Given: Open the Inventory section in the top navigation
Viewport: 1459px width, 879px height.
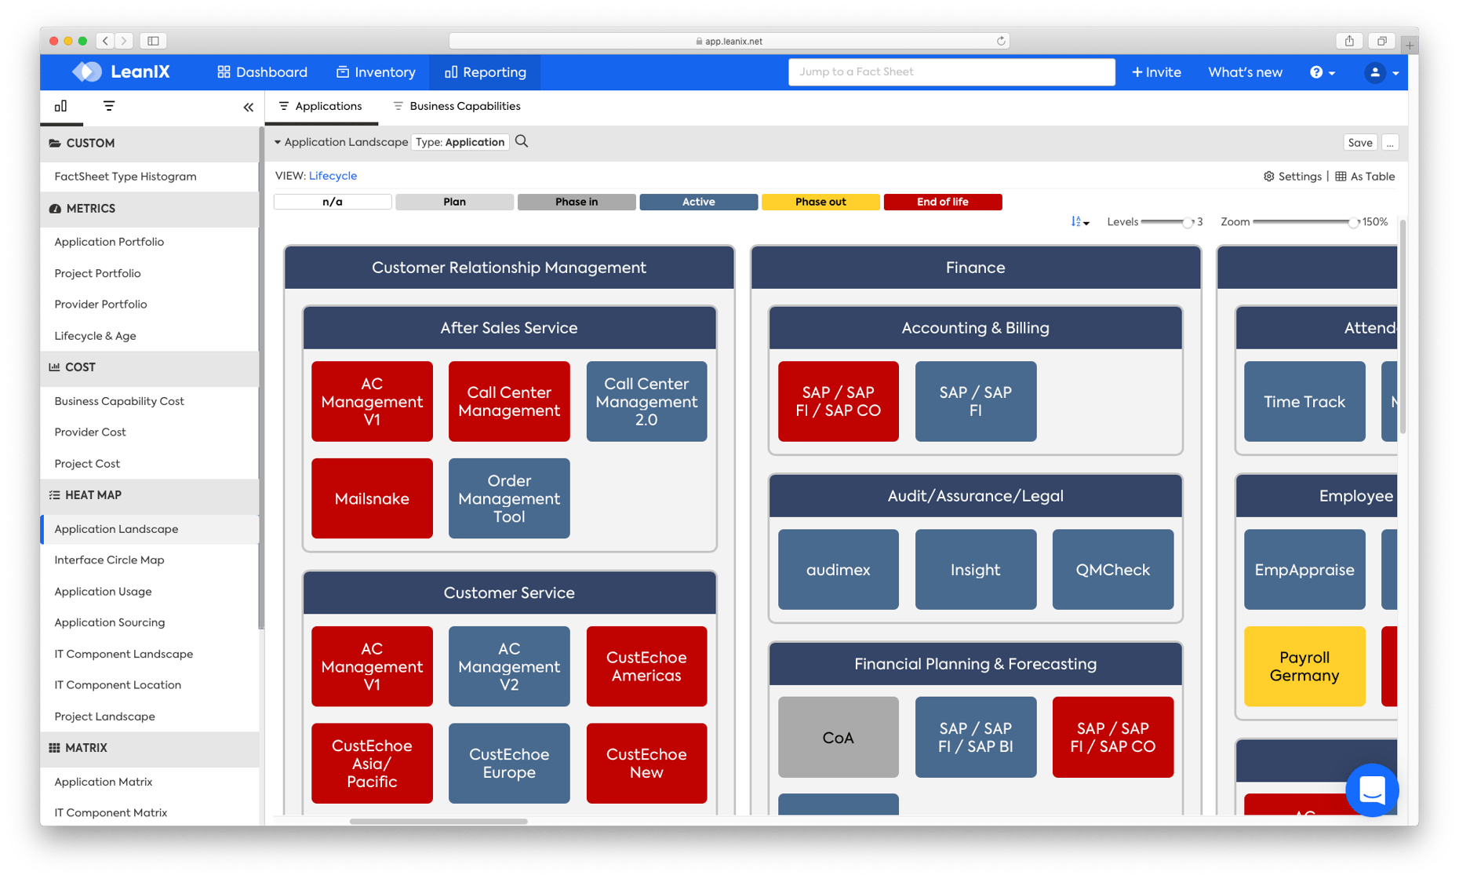Looking at the screenshot, I should [x=377, y=71].
